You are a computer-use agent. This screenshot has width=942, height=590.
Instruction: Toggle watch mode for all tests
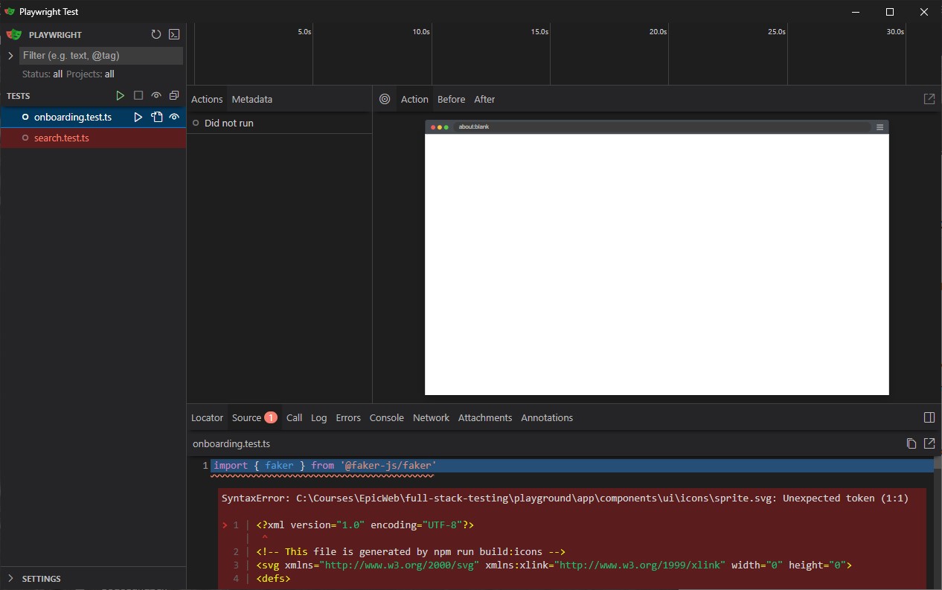click(x=156, y=96)
